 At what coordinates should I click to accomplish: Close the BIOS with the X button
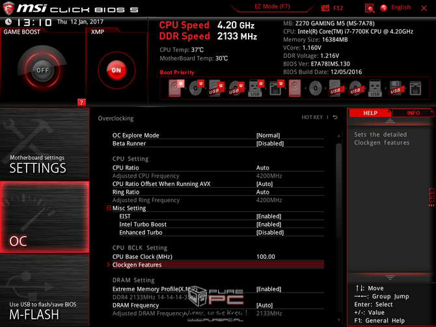coord(424,8)
